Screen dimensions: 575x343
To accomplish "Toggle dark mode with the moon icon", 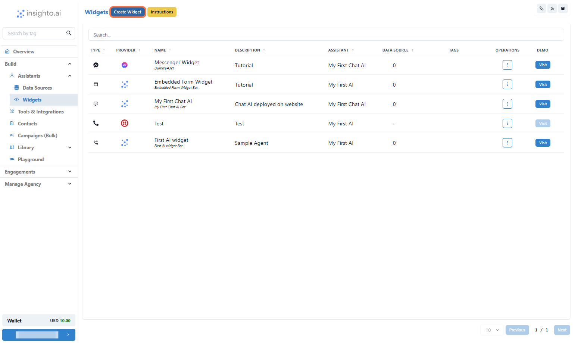I will click(x=552, y=8).
